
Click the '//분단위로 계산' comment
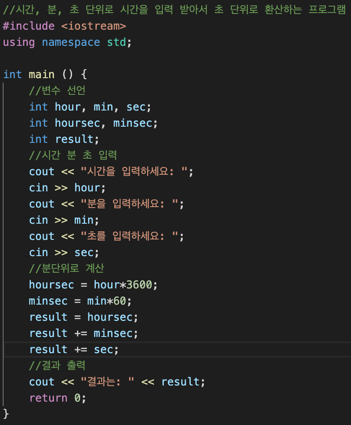point(67,268)
